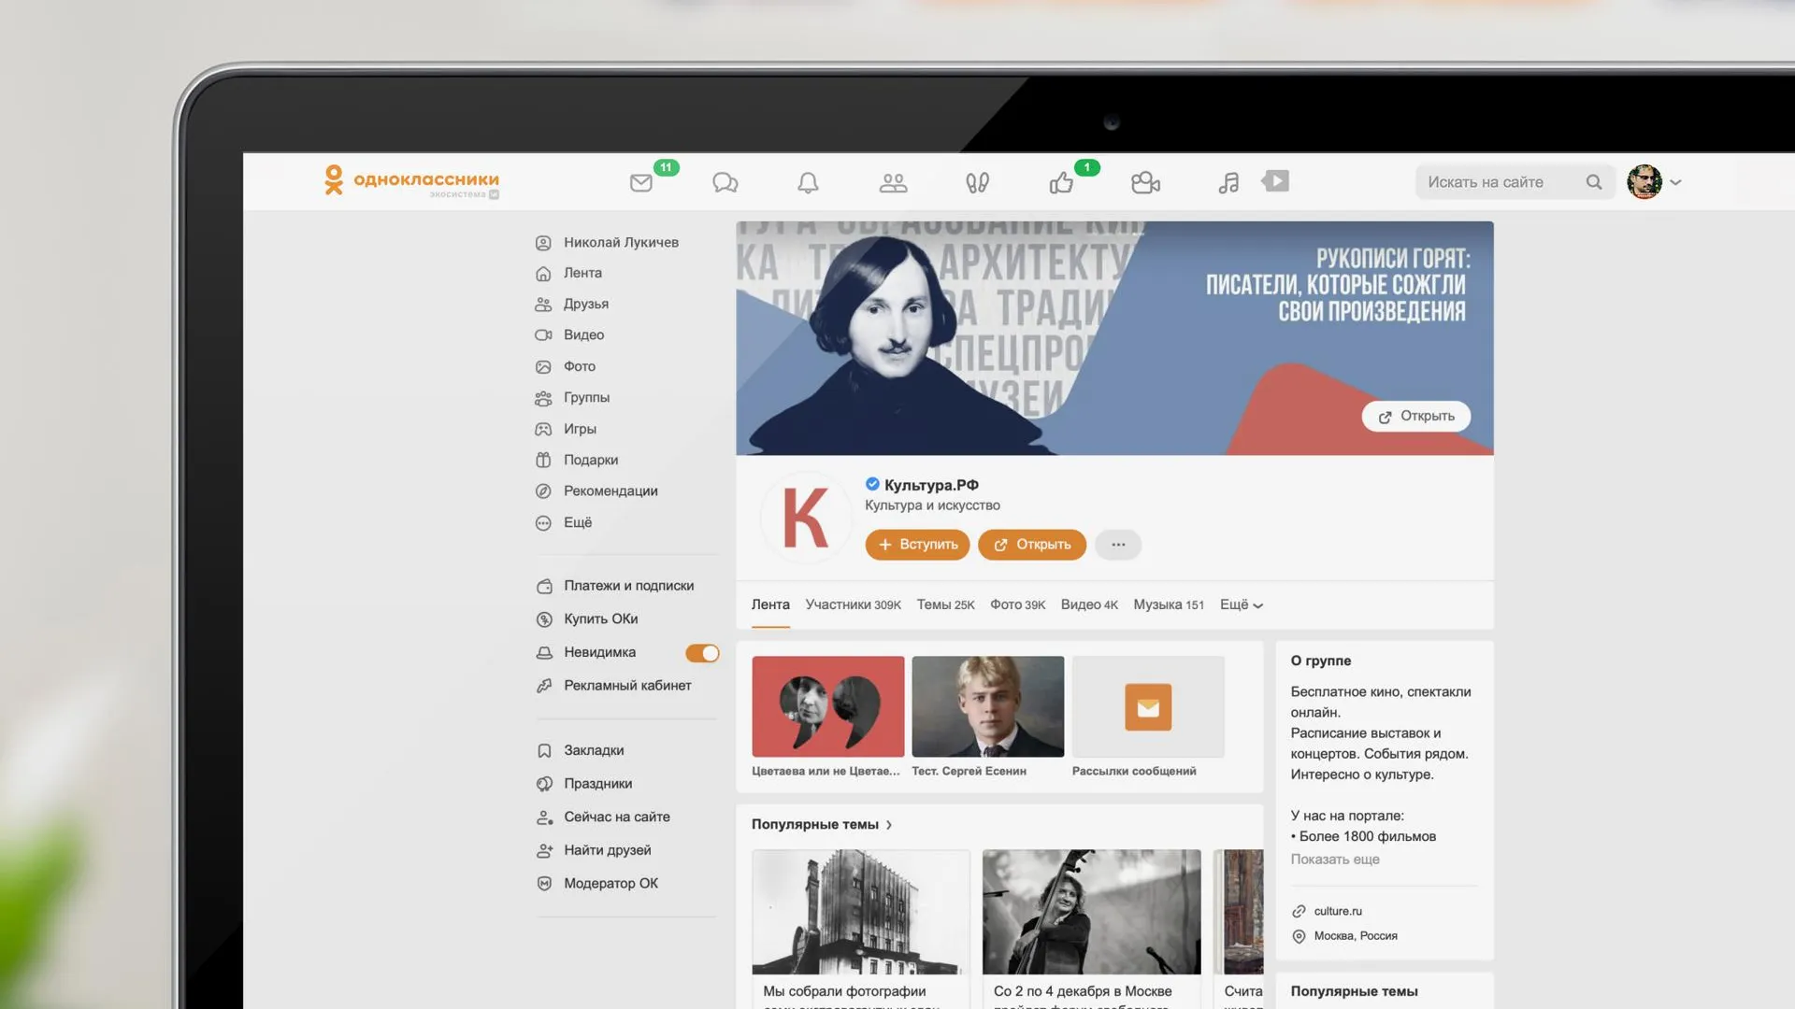Click the Москва, Россия location
This screenshot has width=1795, height=1009.
(1356, 936)
